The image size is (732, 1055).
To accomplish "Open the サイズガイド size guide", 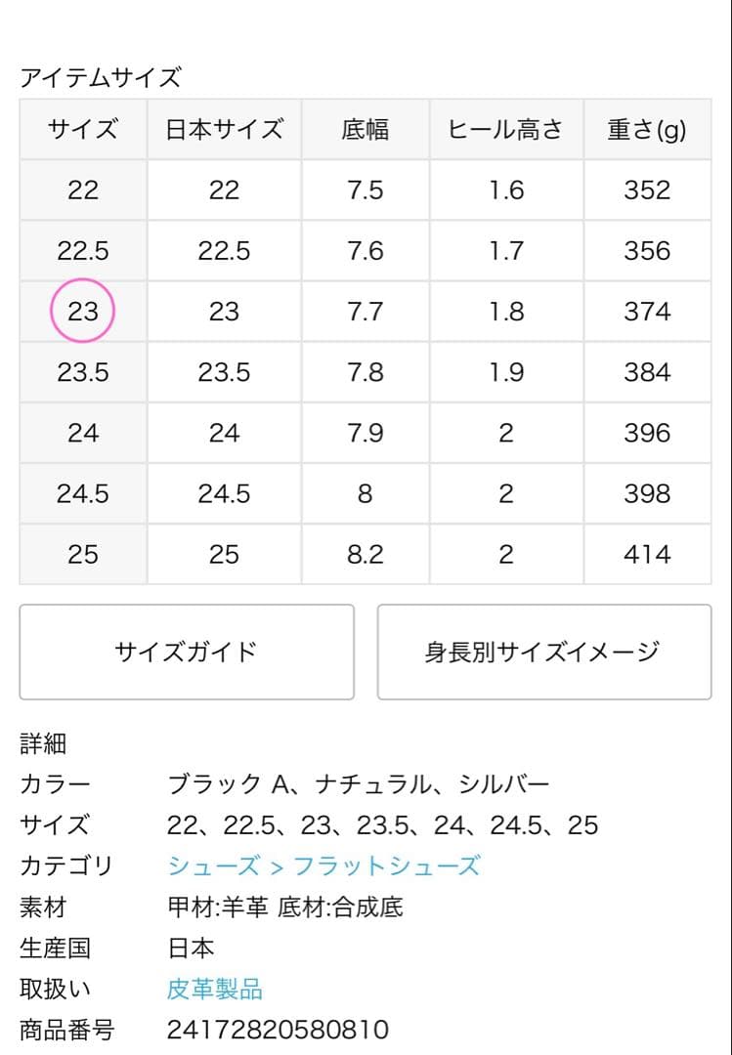I will 186,651.
